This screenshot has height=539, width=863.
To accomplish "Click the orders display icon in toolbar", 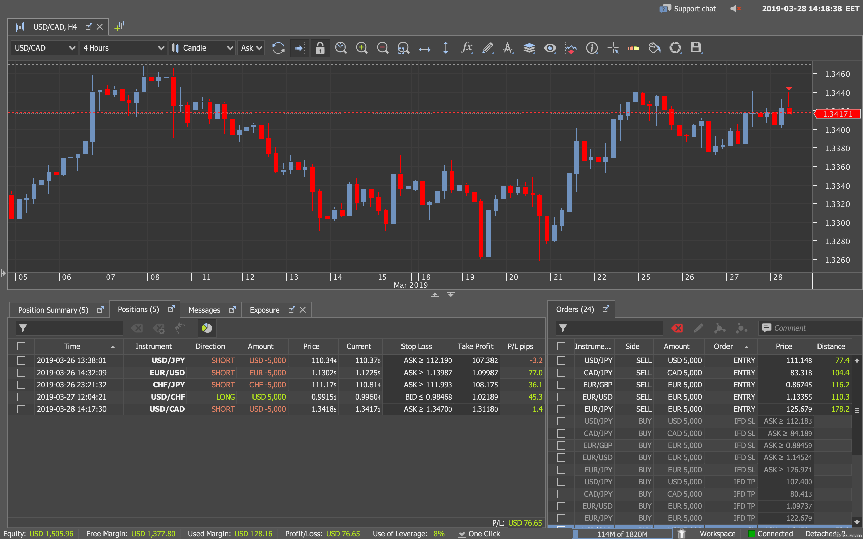I will 634,48.
